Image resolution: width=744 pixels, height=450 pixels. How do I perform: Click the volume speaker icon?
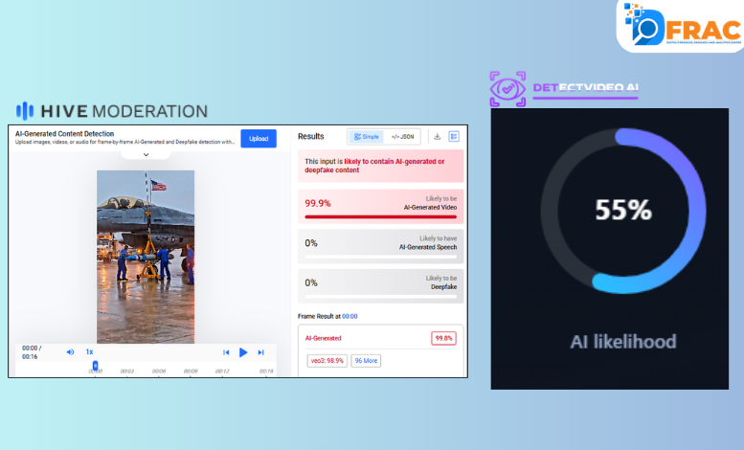point(70,351)
